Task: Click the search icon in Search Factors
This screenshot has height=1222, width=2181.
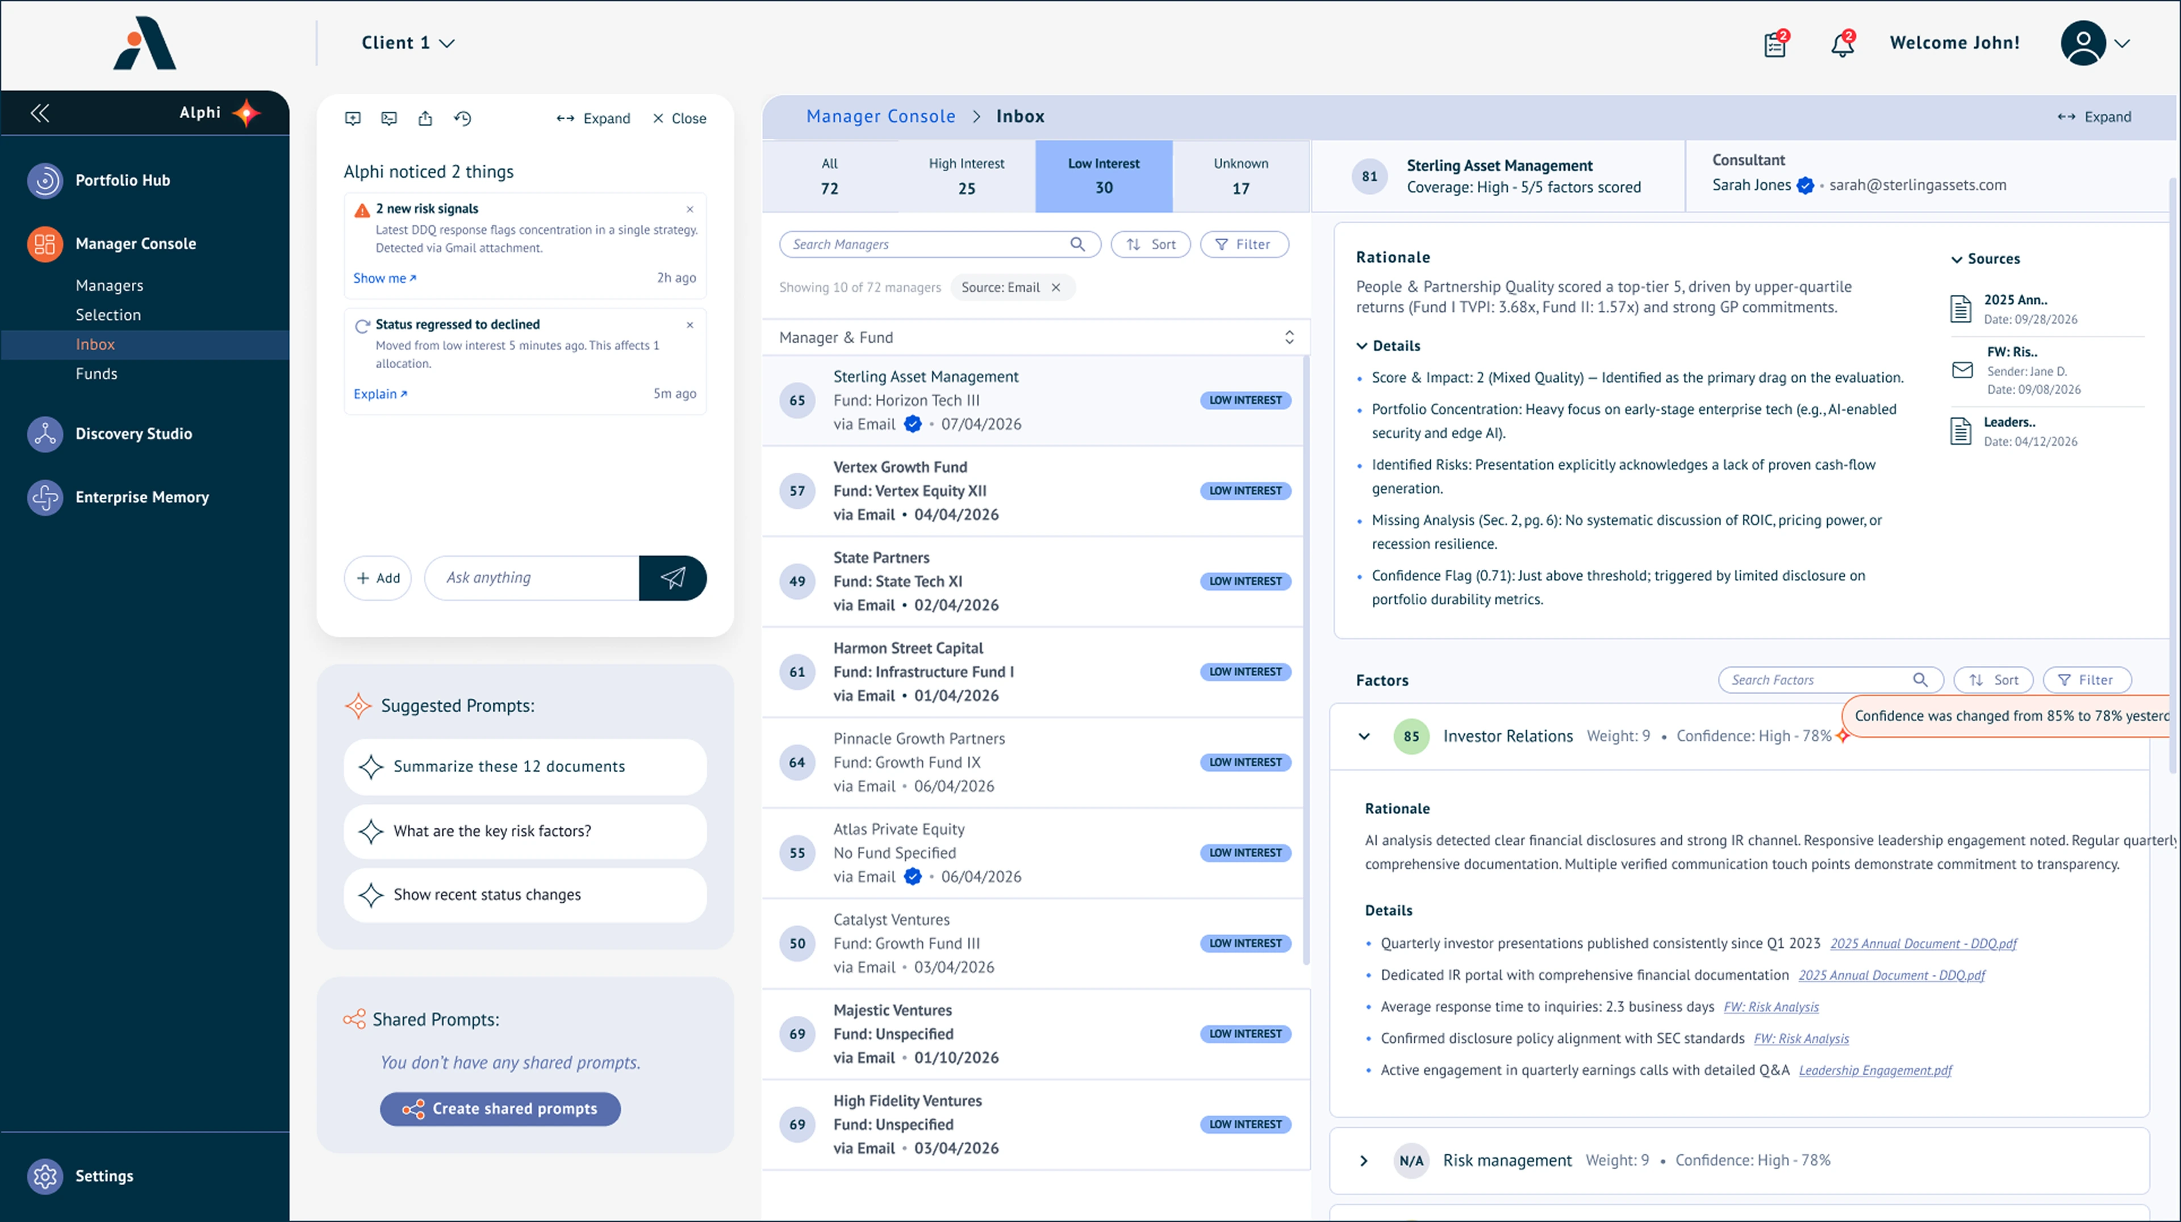Action: coord(1920,679)
